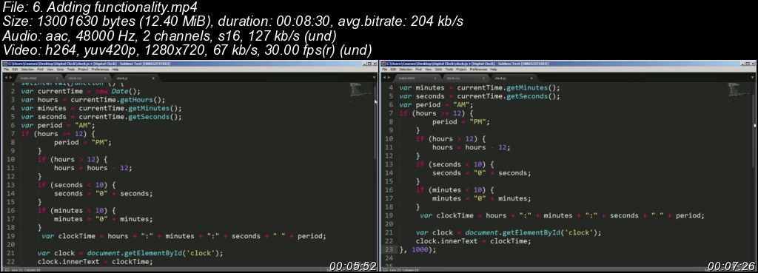Click the previous-tab arrow in left window

[5, 77]
